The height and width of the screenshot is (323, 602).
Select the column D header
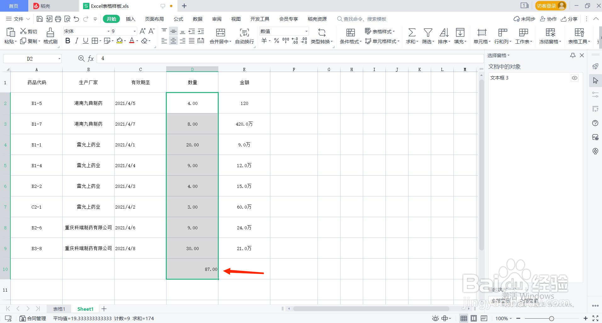coord(192,69)
